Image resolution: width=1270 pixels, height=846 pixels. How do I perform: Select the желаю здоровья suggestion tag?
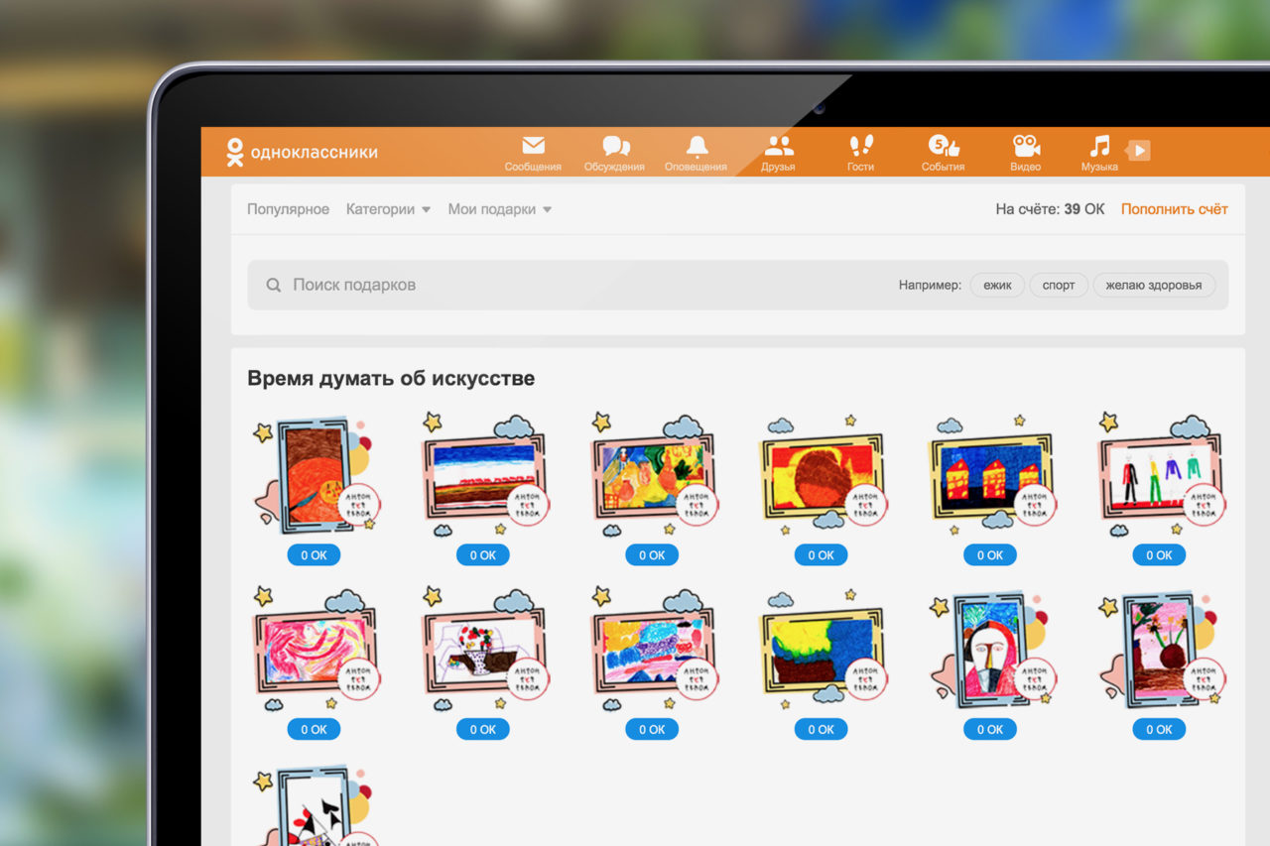pyautogui.click(x=1153, y=285)
